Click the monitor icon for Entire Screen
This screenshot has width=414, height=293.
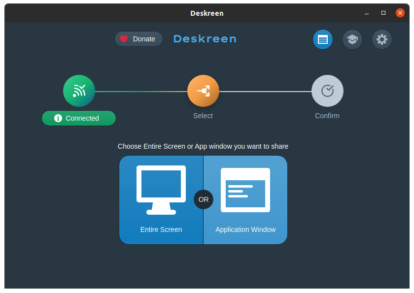point(161,189)
